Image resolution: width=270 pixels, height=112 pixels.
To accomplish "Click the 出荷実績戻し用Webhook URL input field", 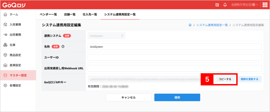I will (175, 68).
